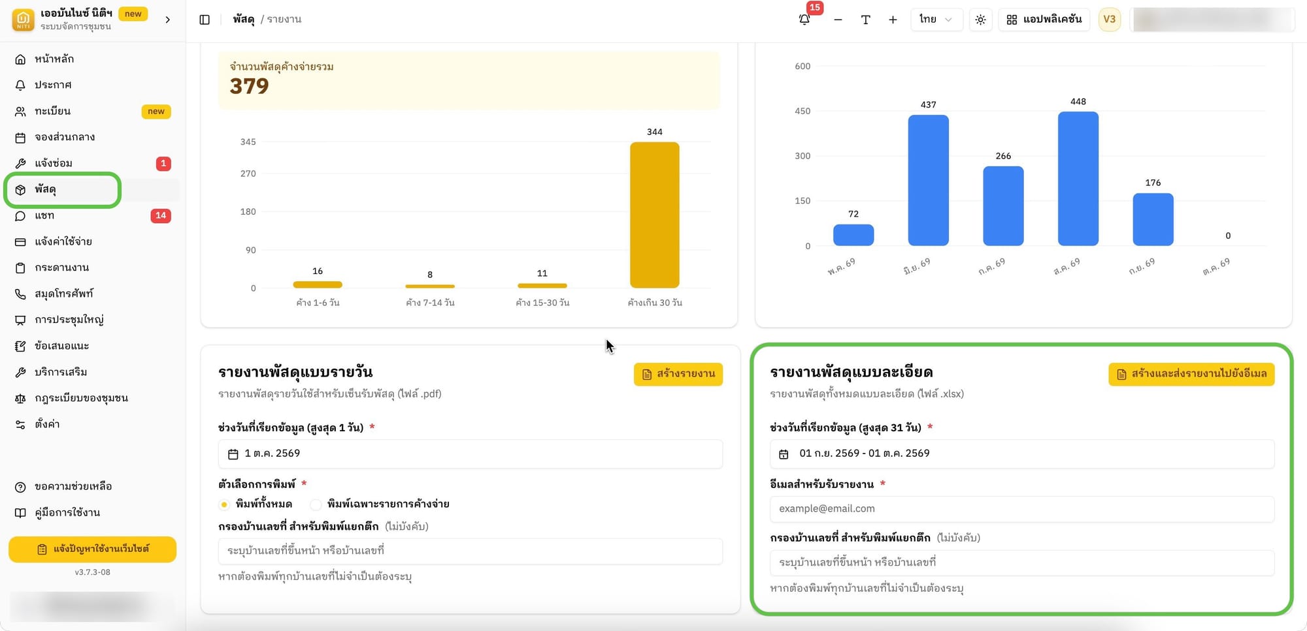The width and height of the screenshot is (1307, 631).
Task: Open daily report date field 1 ต.ค. 2569
Action: 471,454
